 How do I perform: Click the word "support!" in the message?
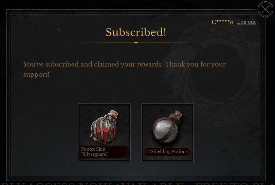[x=36, y=75]
